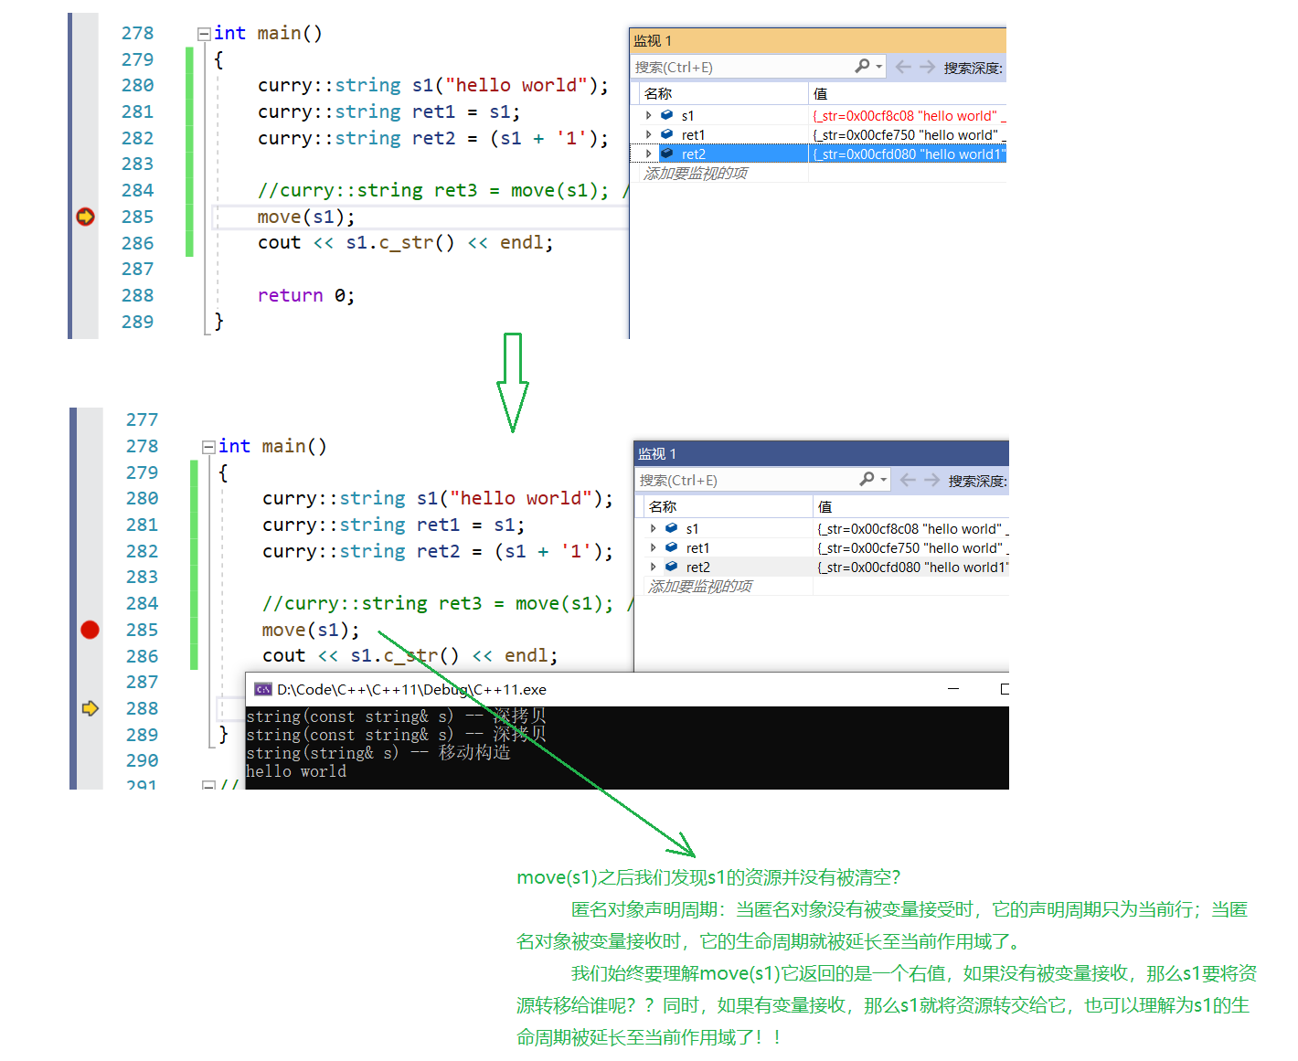Click back arrow in upper watch search bar

[903, 67]
